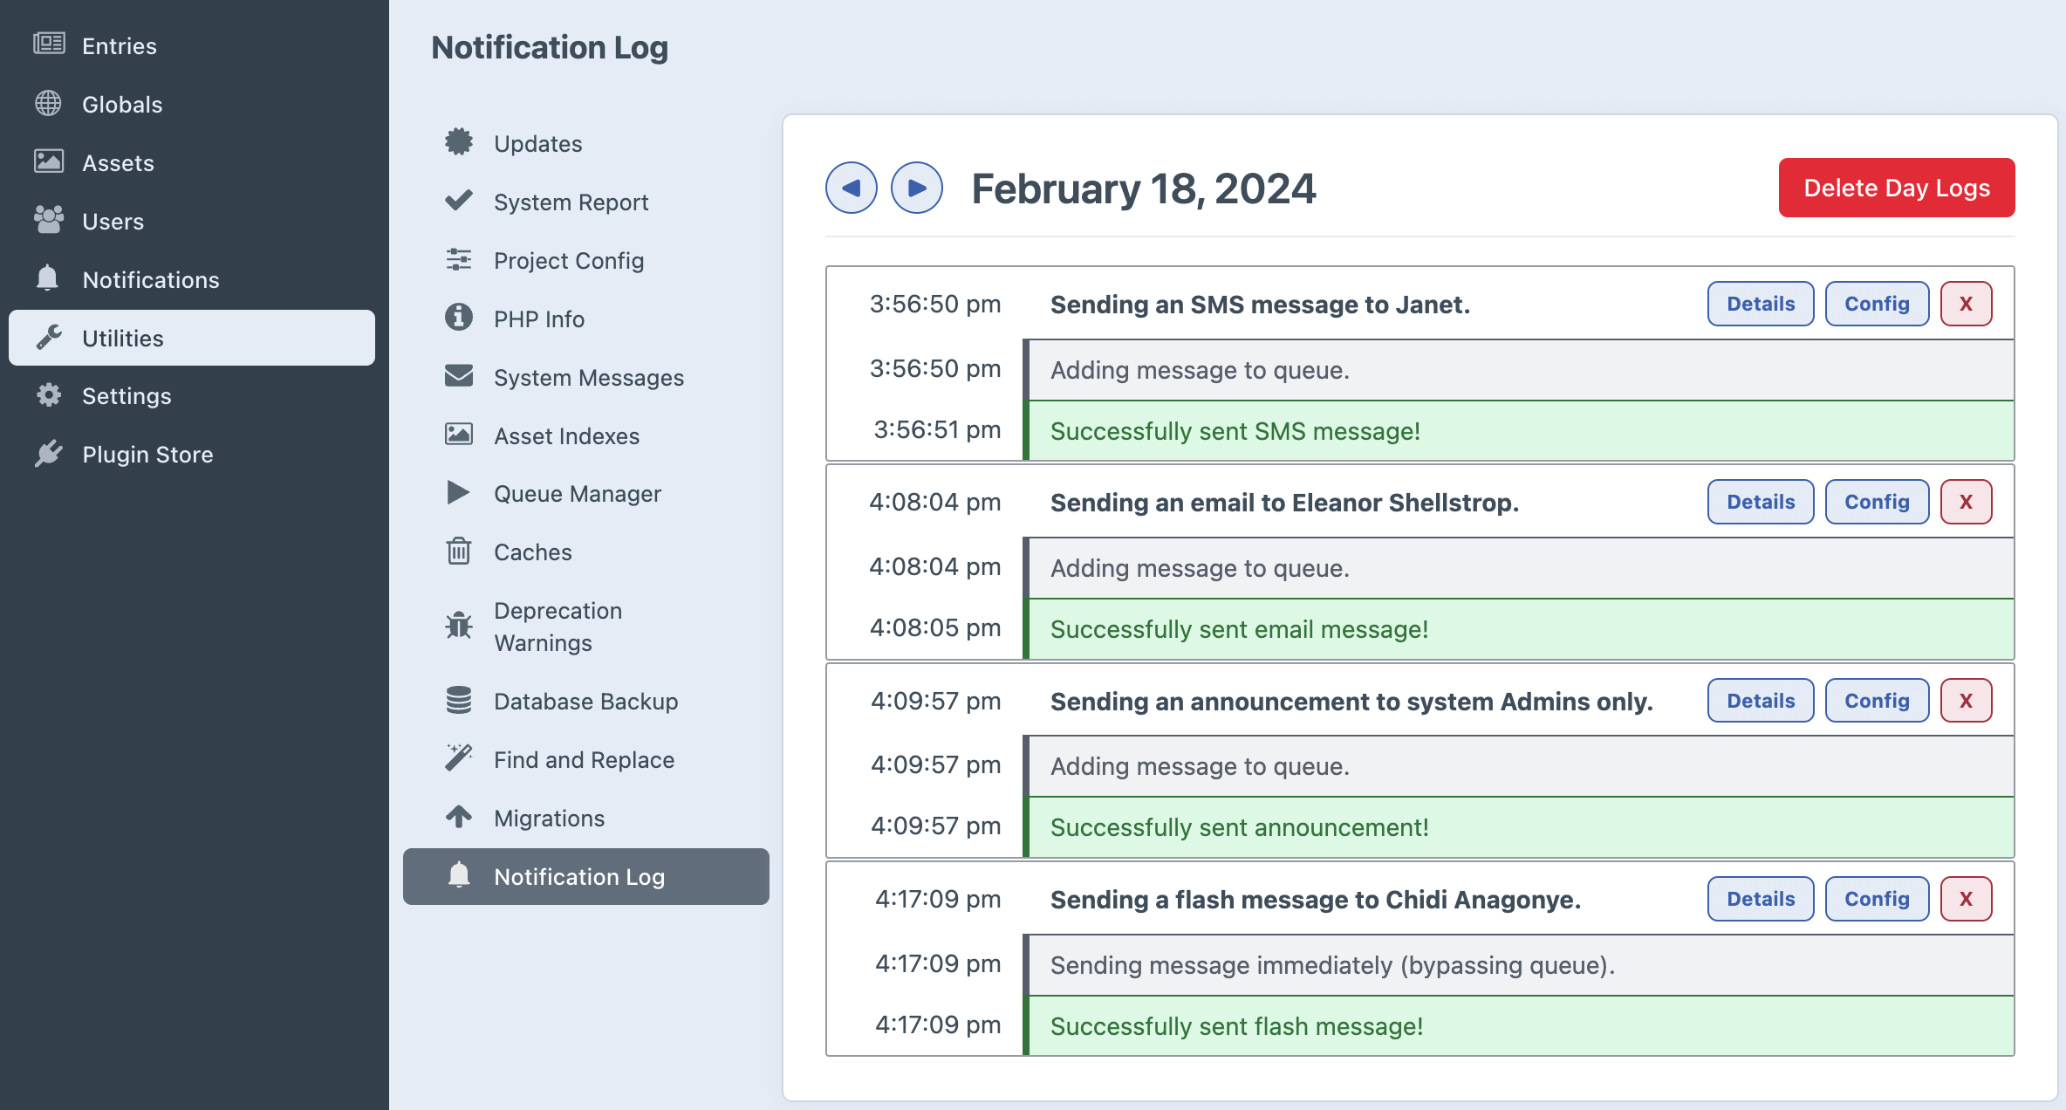Open the System Report utility
This screenshot has width=2066, height=1110.
pos(571,202)
